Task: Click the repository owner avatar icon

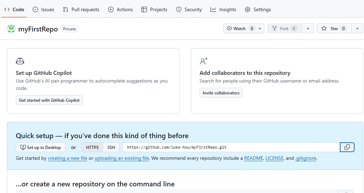Action: pos(11,29)
